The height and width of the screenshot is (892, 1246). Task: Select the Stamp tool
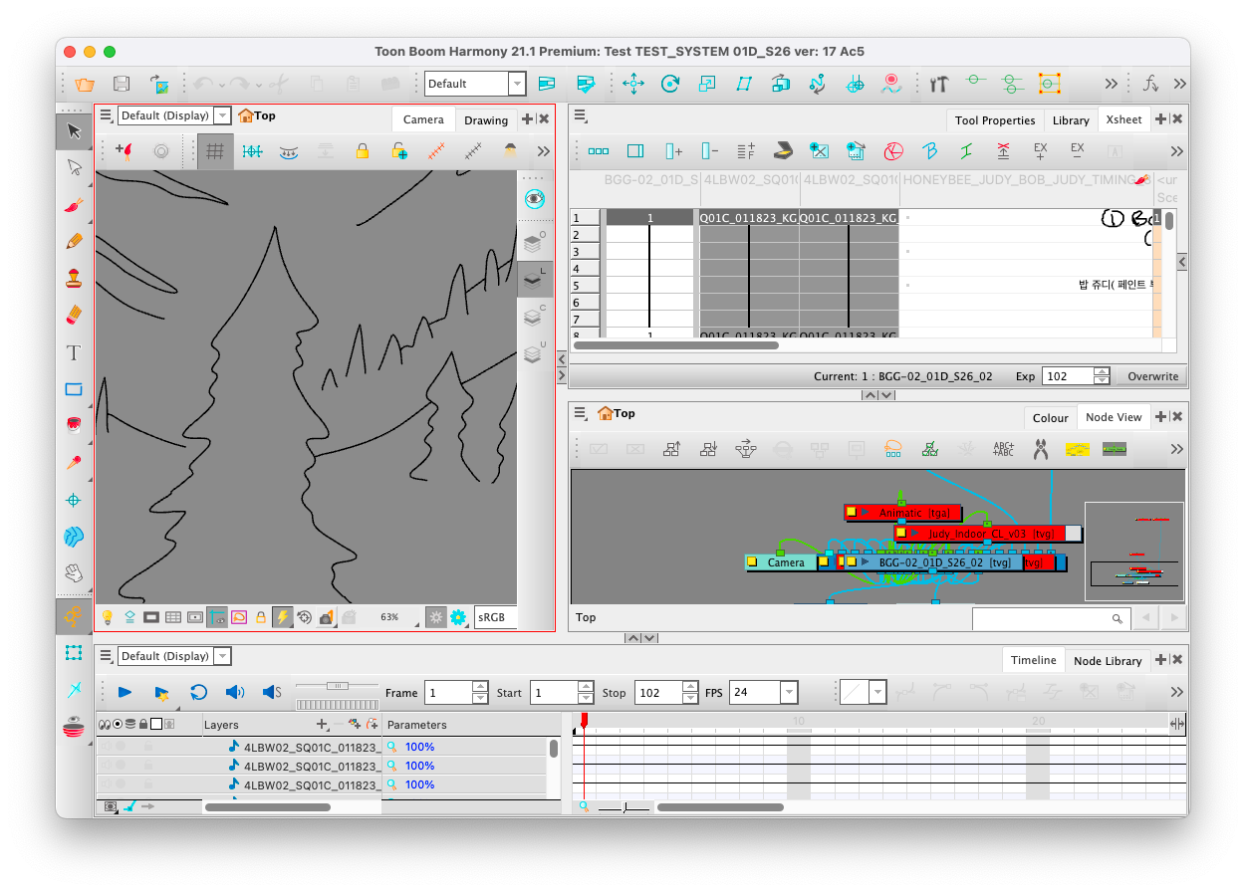point(74,279)
